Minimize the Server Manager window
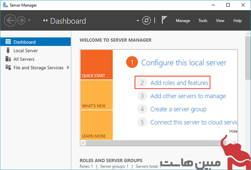This screenshot has height=170, width=251. pyautogui.click(x=213, y=5)
